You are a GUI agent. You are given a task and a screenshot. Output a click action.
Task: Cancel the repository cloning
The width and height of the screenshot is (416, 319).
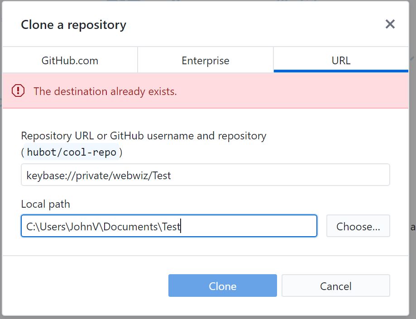335,286
